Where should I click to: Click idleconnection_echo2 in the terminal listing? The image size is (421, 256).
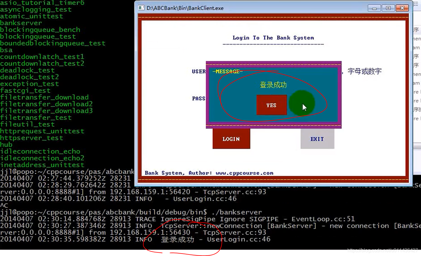pyautogui.click(x=42, y=158)
